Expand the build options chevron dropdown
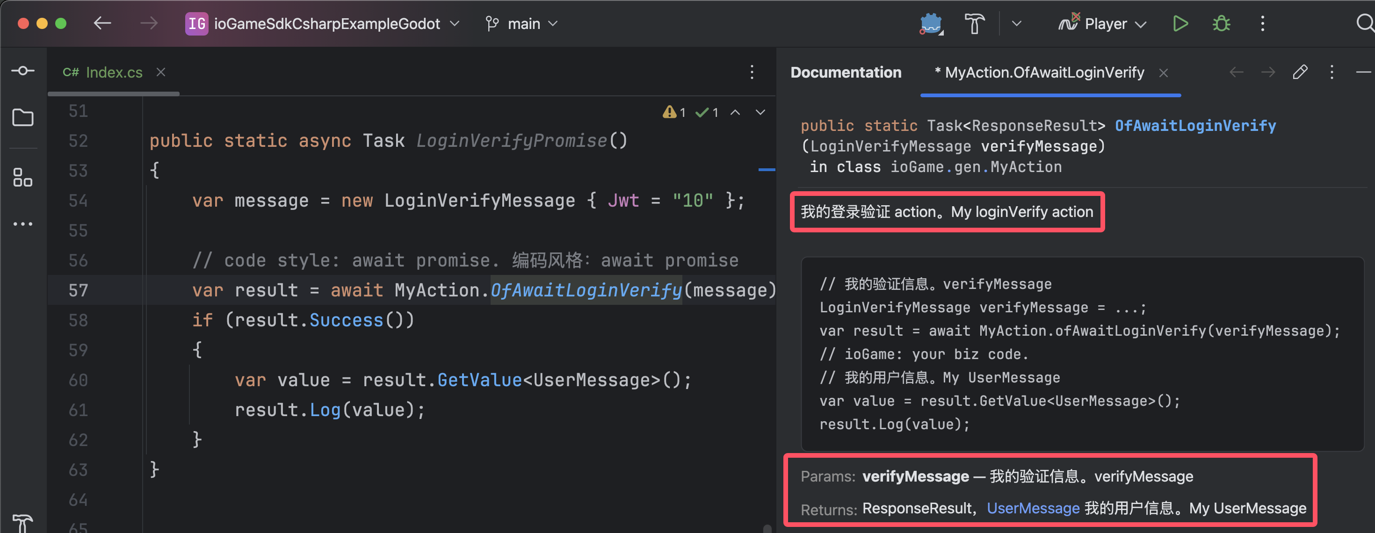 [1016, 24]
